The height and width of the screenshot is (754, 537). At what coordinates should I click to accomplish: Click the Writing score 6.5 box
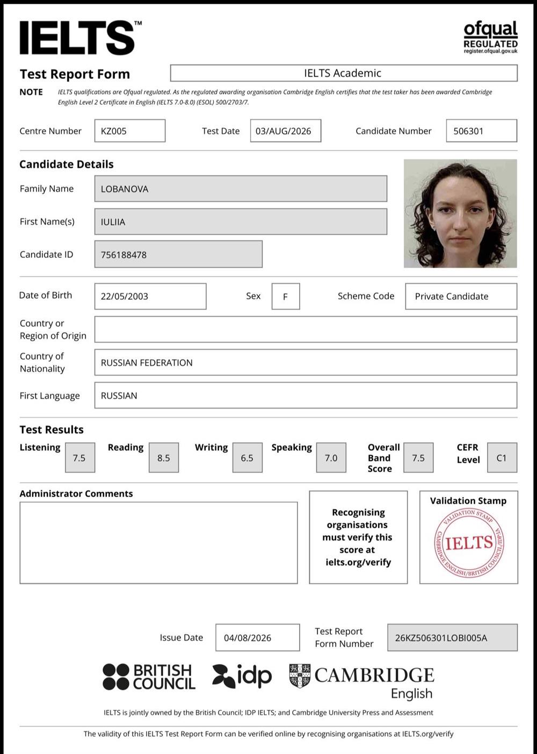248,457
